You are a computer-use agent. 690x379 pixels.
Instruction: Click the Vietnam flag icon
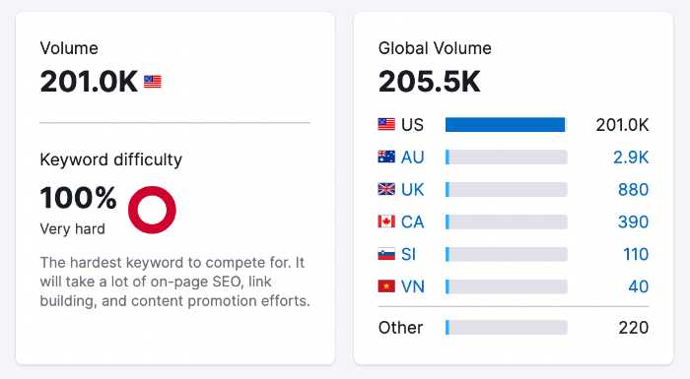386,286
